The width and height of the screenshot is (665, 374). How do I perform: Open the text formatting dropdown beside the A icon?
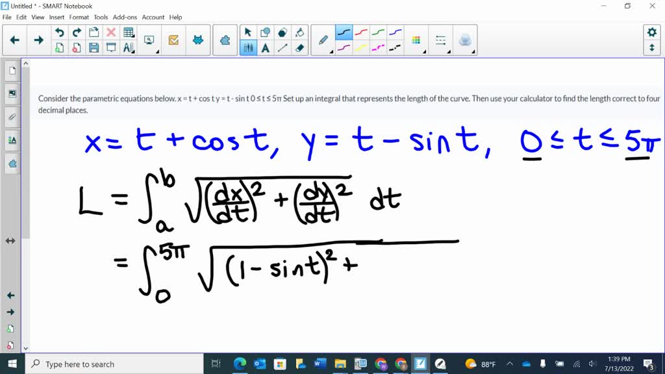(x=133, y=52)
